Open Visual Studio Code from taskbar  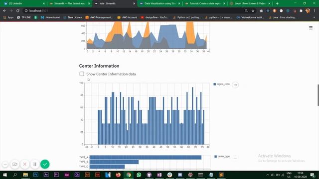(x=108, y=175)
